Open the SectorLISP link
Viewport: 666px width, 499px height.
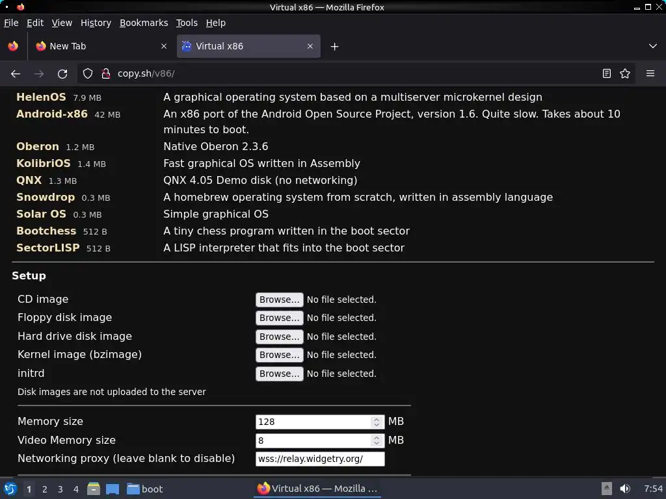(48, 248)
